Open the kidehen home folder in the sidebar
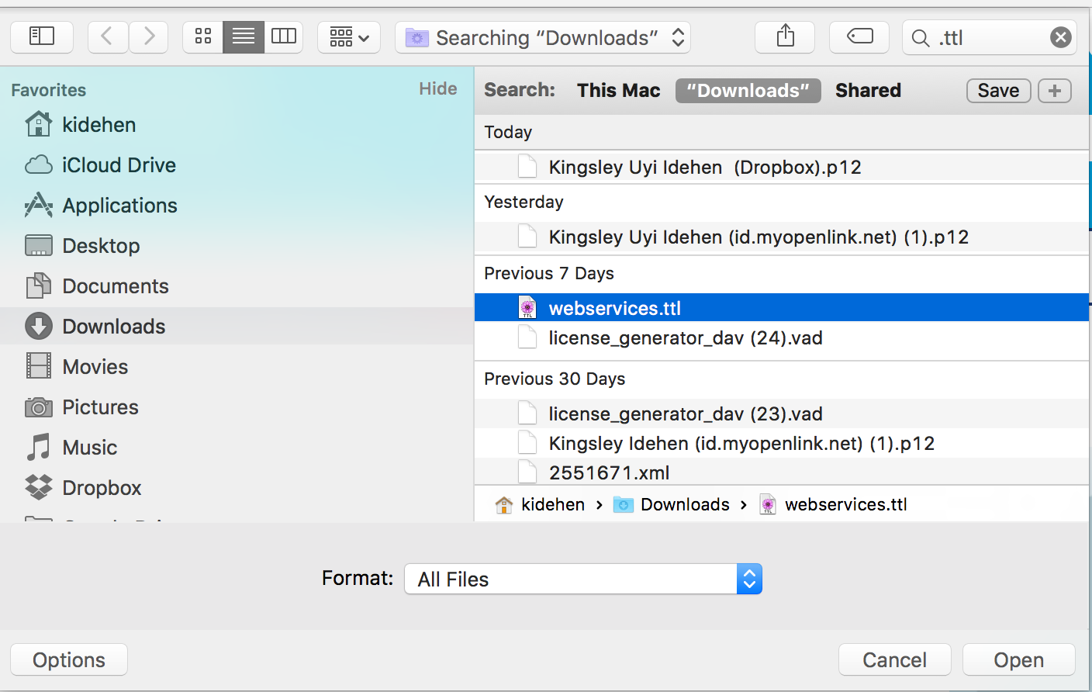 [x=237, y=125]
